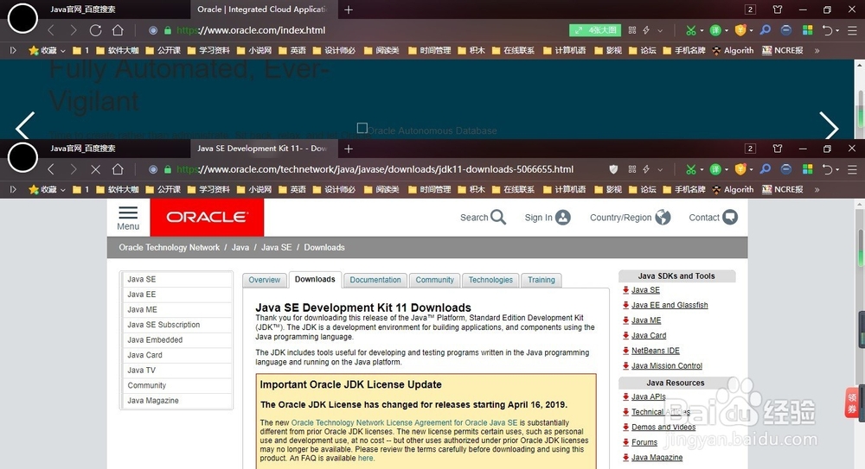The image size is (865, 469).
Task: Click 'here' FAQ link in license notice
Action: [365, 458]
